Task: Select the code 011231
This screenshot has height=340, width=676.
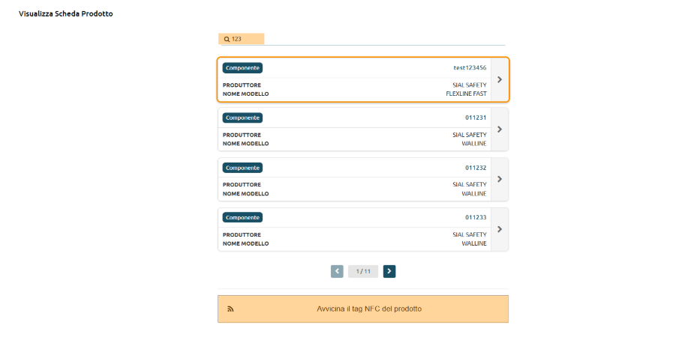Action: click(x=476, y=118)
